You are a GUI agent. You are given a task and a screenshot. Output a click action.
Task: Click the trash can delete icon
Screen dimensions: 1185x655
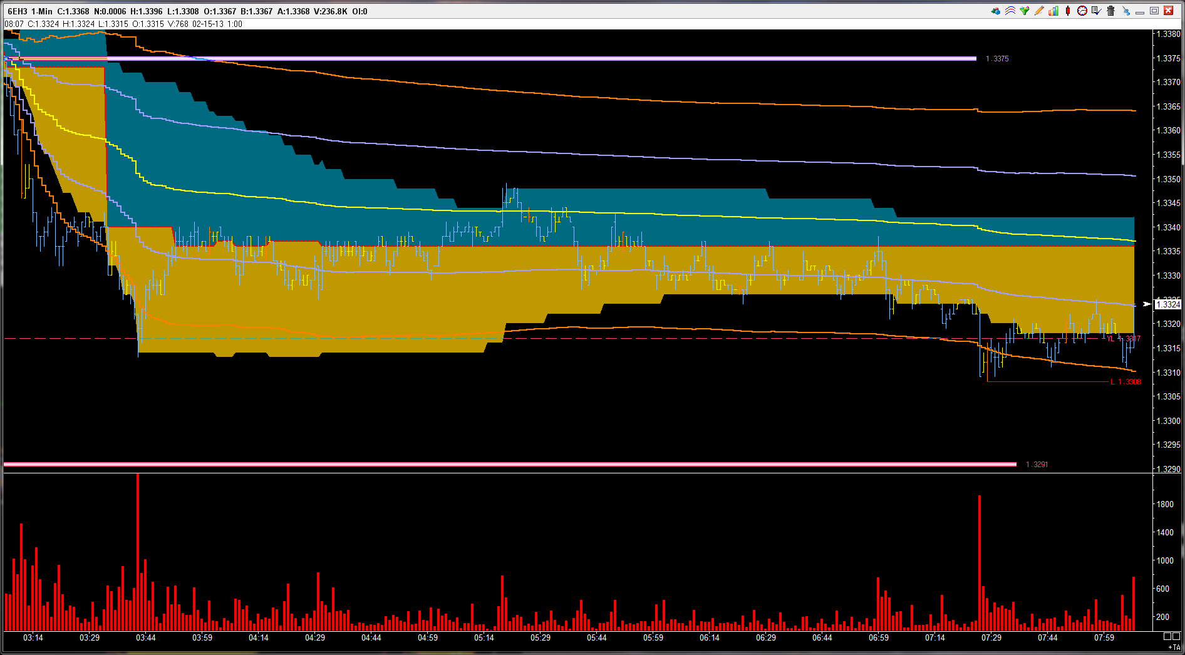pos(1111,11)
